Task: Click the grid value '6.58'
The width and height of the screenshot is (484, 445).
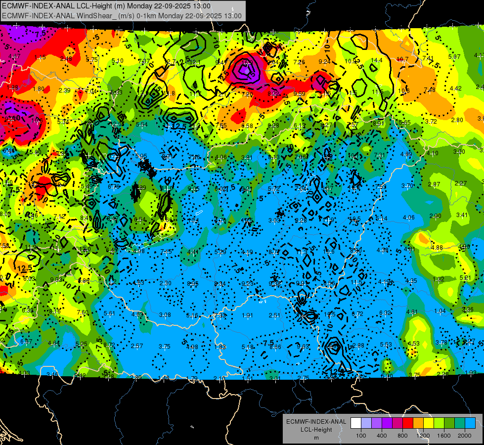Action: 247,126
